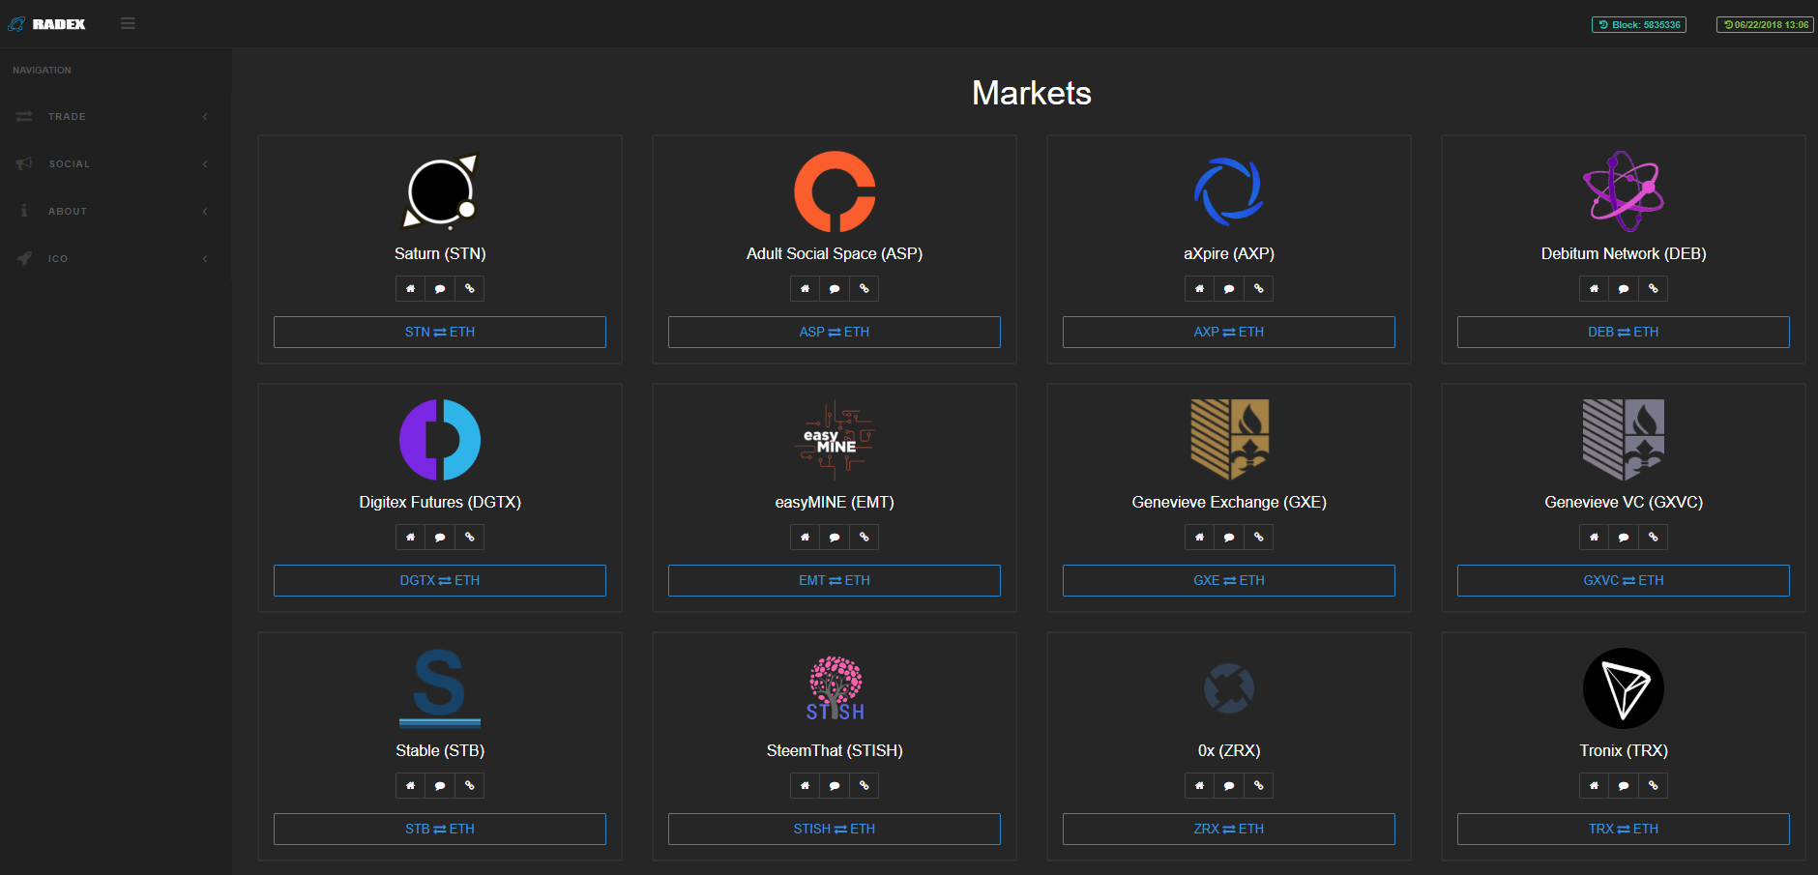The image size is (1818, 875).
Task: Click the 06/22/2018 13:06 timestamp badge
Action: click(x=1765, y=24)
